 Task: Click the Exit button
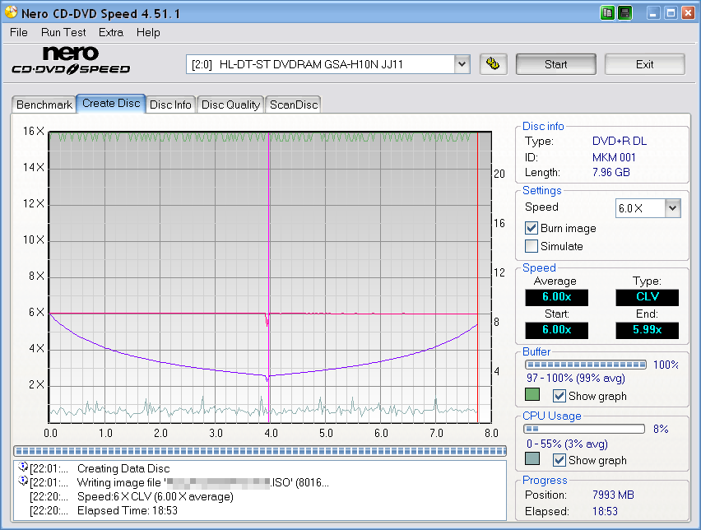[x=645, y=64]
